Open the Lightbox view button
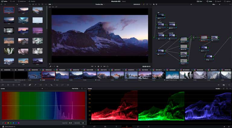The width and height of the screenshot is (232, 128). tap(227, 1)
